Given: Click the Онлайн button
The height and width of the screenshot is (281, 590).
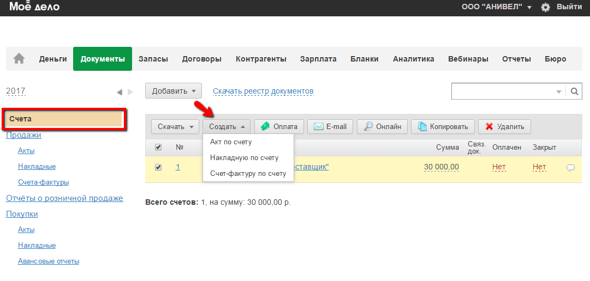Looking at the screenshot, I should pos(383,126).
